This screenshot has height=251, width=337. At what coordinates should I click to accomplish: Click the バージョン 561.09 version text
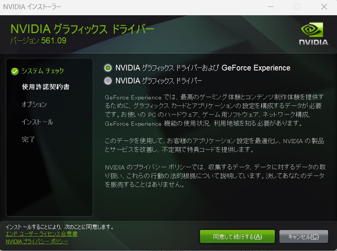tap(38, 40)
